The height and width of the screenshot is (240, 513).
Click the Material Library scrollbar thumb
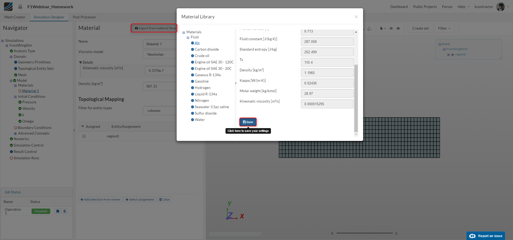pyautogui.click(x=356, y=98)
